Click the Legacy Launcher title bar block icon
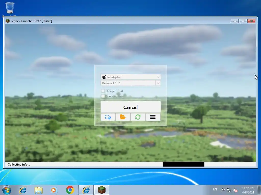The height and width of the screenshot is (195, 261). pos(7,21)
